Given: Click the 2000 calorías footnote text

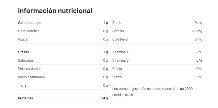Looking at the screenshot, I should pyautogui.click(x=152, y=92).
